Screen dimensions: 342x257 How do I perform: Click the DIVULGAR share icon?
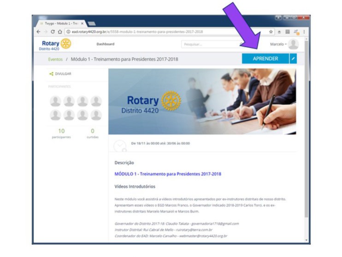point(52,74)
